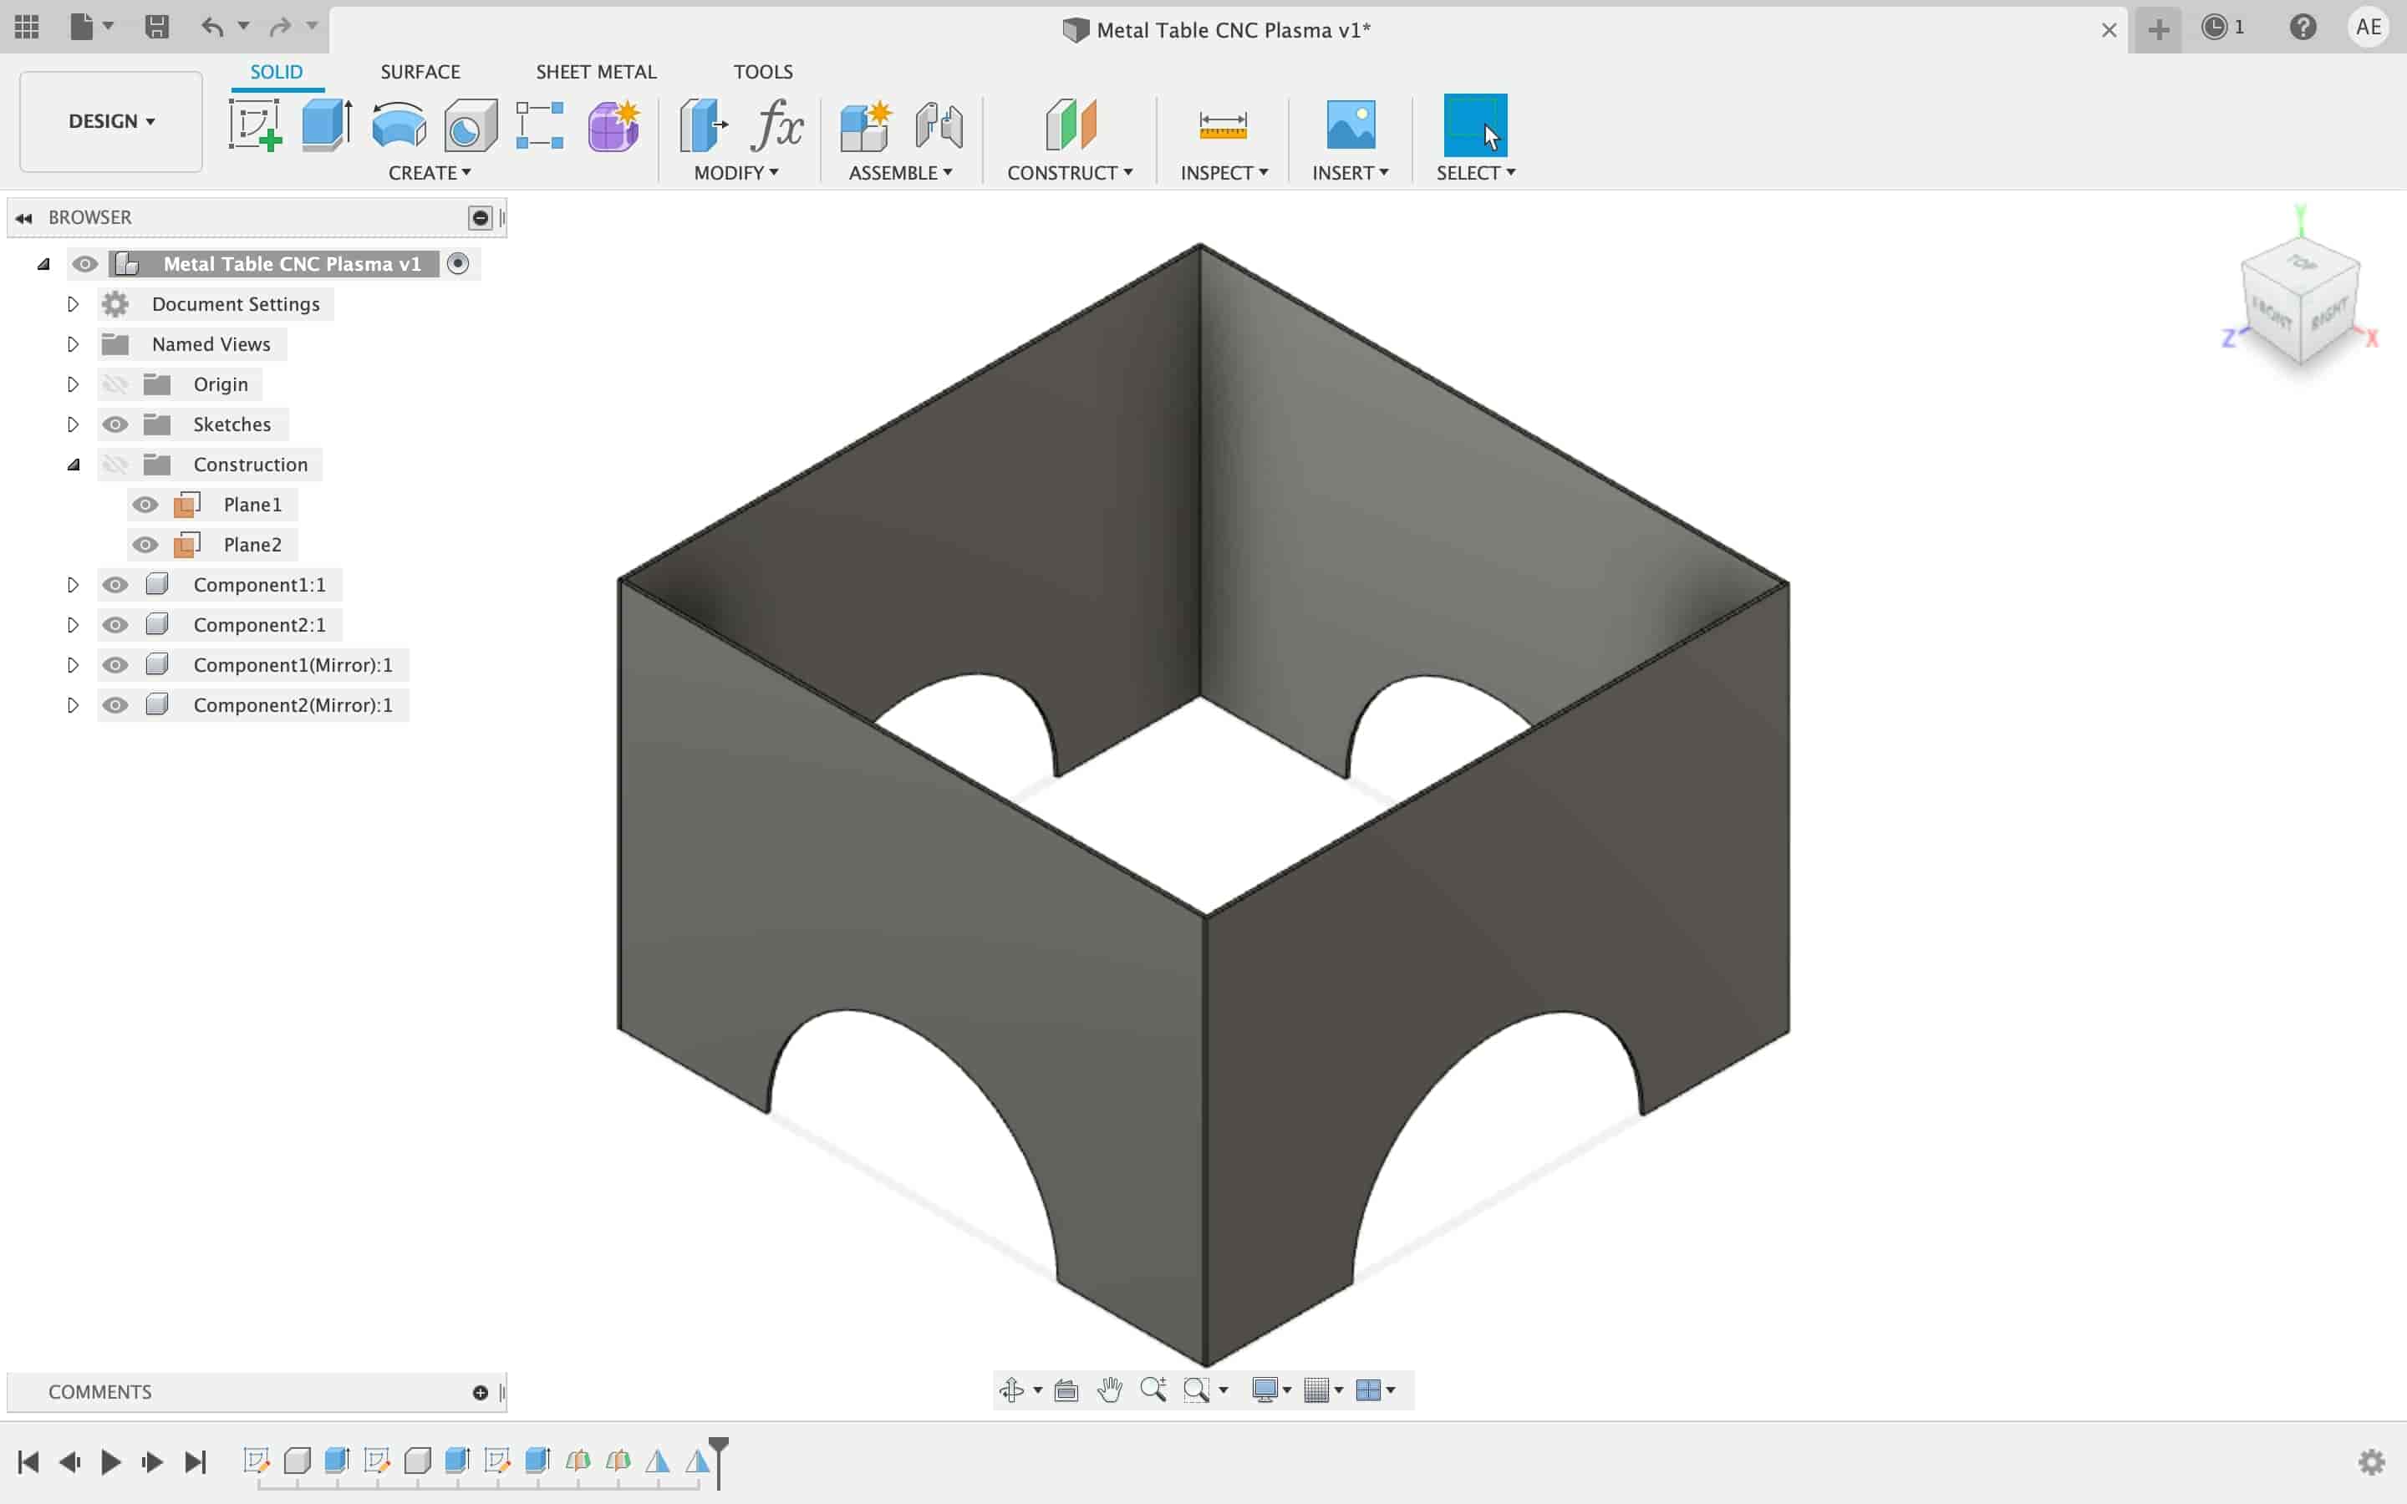Hide Plane1 using its eye icon
Image resolution: width=2407 pixels, height=1504 pixels.
click(145, 505)
